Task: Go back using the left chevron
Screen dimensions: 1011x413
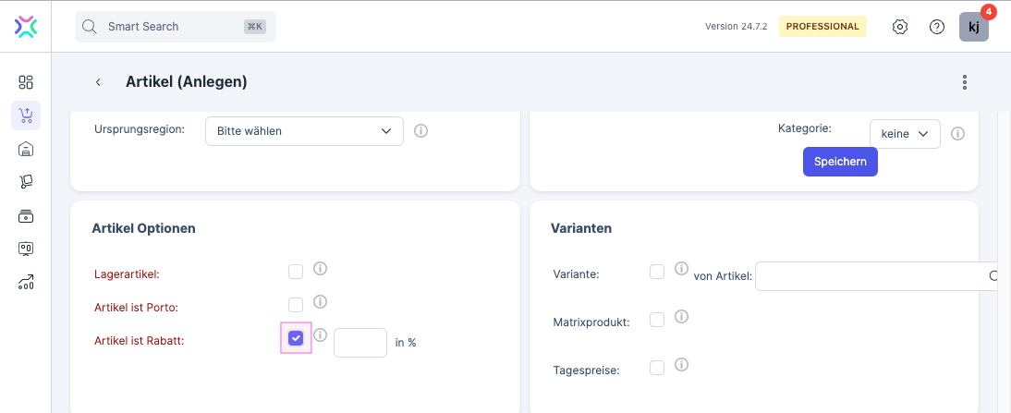Action: [98, 82]
